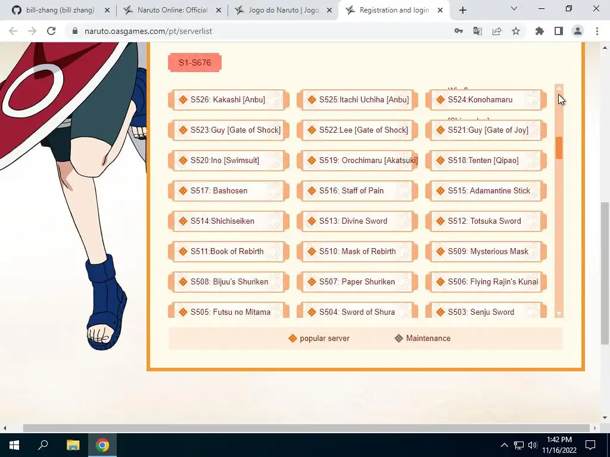Bookmark this page with star icon
This screenshot has height=457, width=610.
click(516, 31)
